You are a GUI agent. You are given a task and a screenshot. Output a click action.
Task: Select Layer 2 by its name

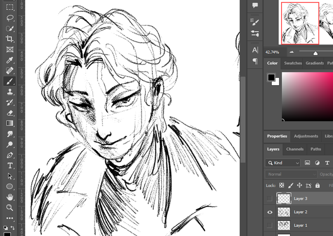coord(300,212)
